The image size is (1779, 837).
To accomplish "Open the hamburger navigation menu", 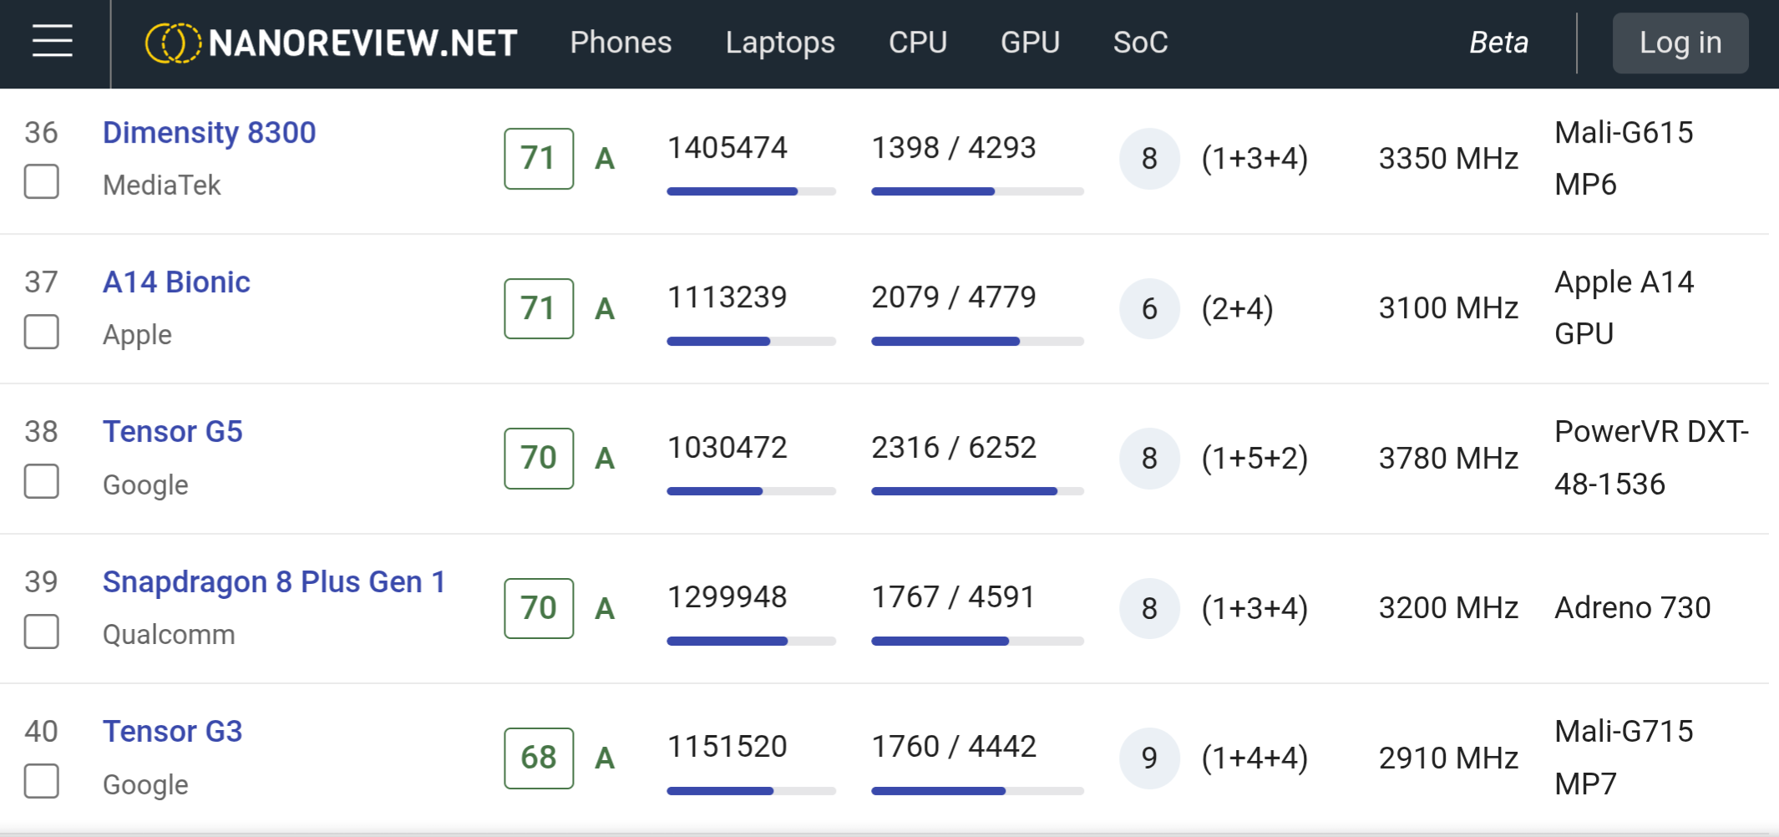I will 52,42.
